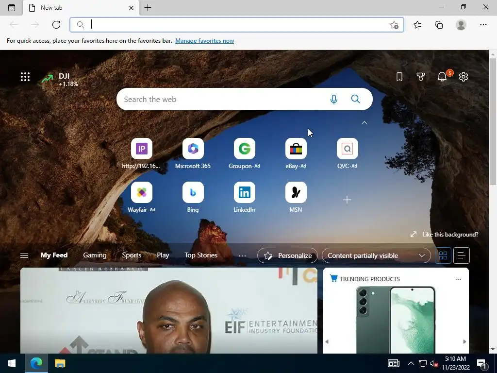Click Like this background? link
The width and height of the screenshot is (497, 373).
[x=444, y=235]
